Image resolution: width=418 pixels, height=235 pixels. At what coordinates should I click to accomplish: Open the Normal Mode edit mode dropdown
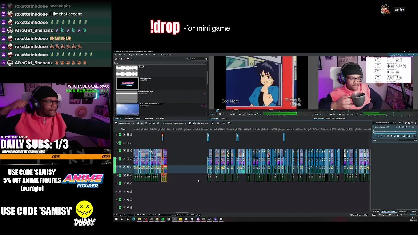click(x=127, y=123)
